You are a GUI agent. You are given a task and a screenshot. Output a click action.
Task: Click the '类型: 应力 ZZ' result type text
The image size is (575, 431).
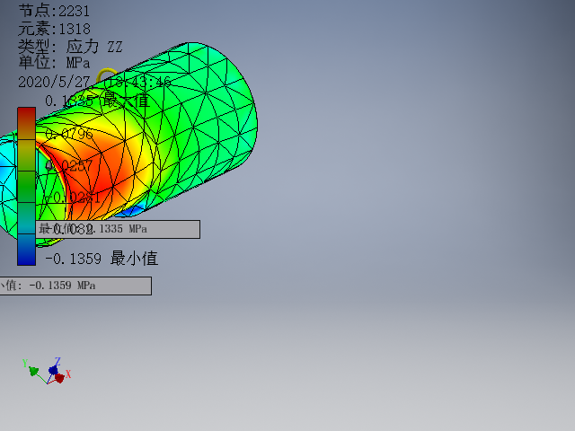tap(70, 47)
